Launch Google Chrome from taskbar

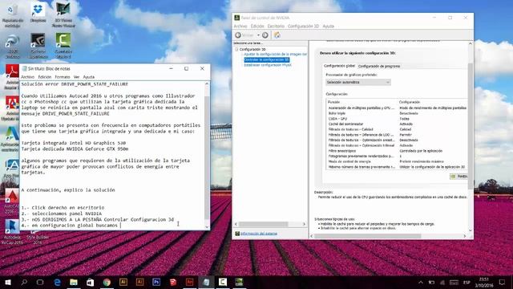pyautogui.click(x=107, y=282)
